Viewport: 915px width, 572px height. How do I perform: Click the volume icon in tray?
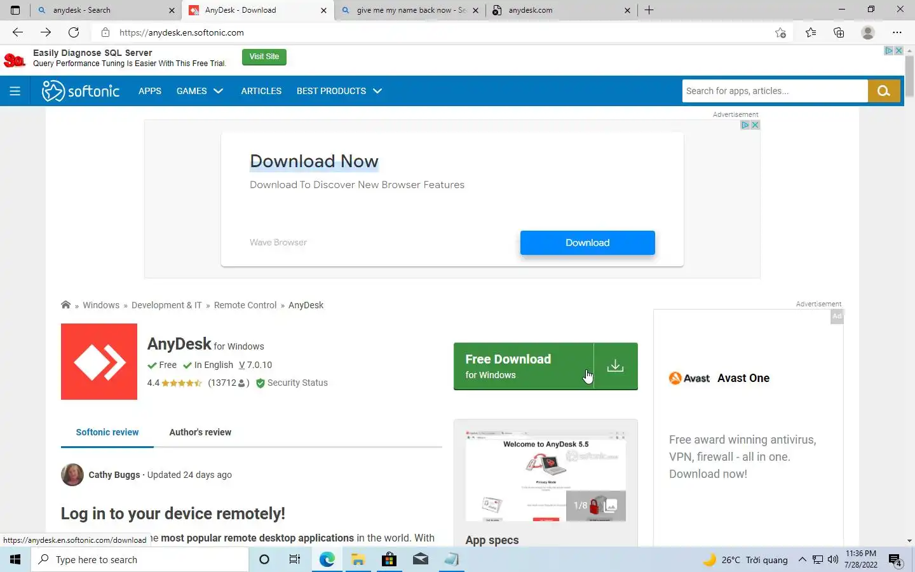pos(833,560)
